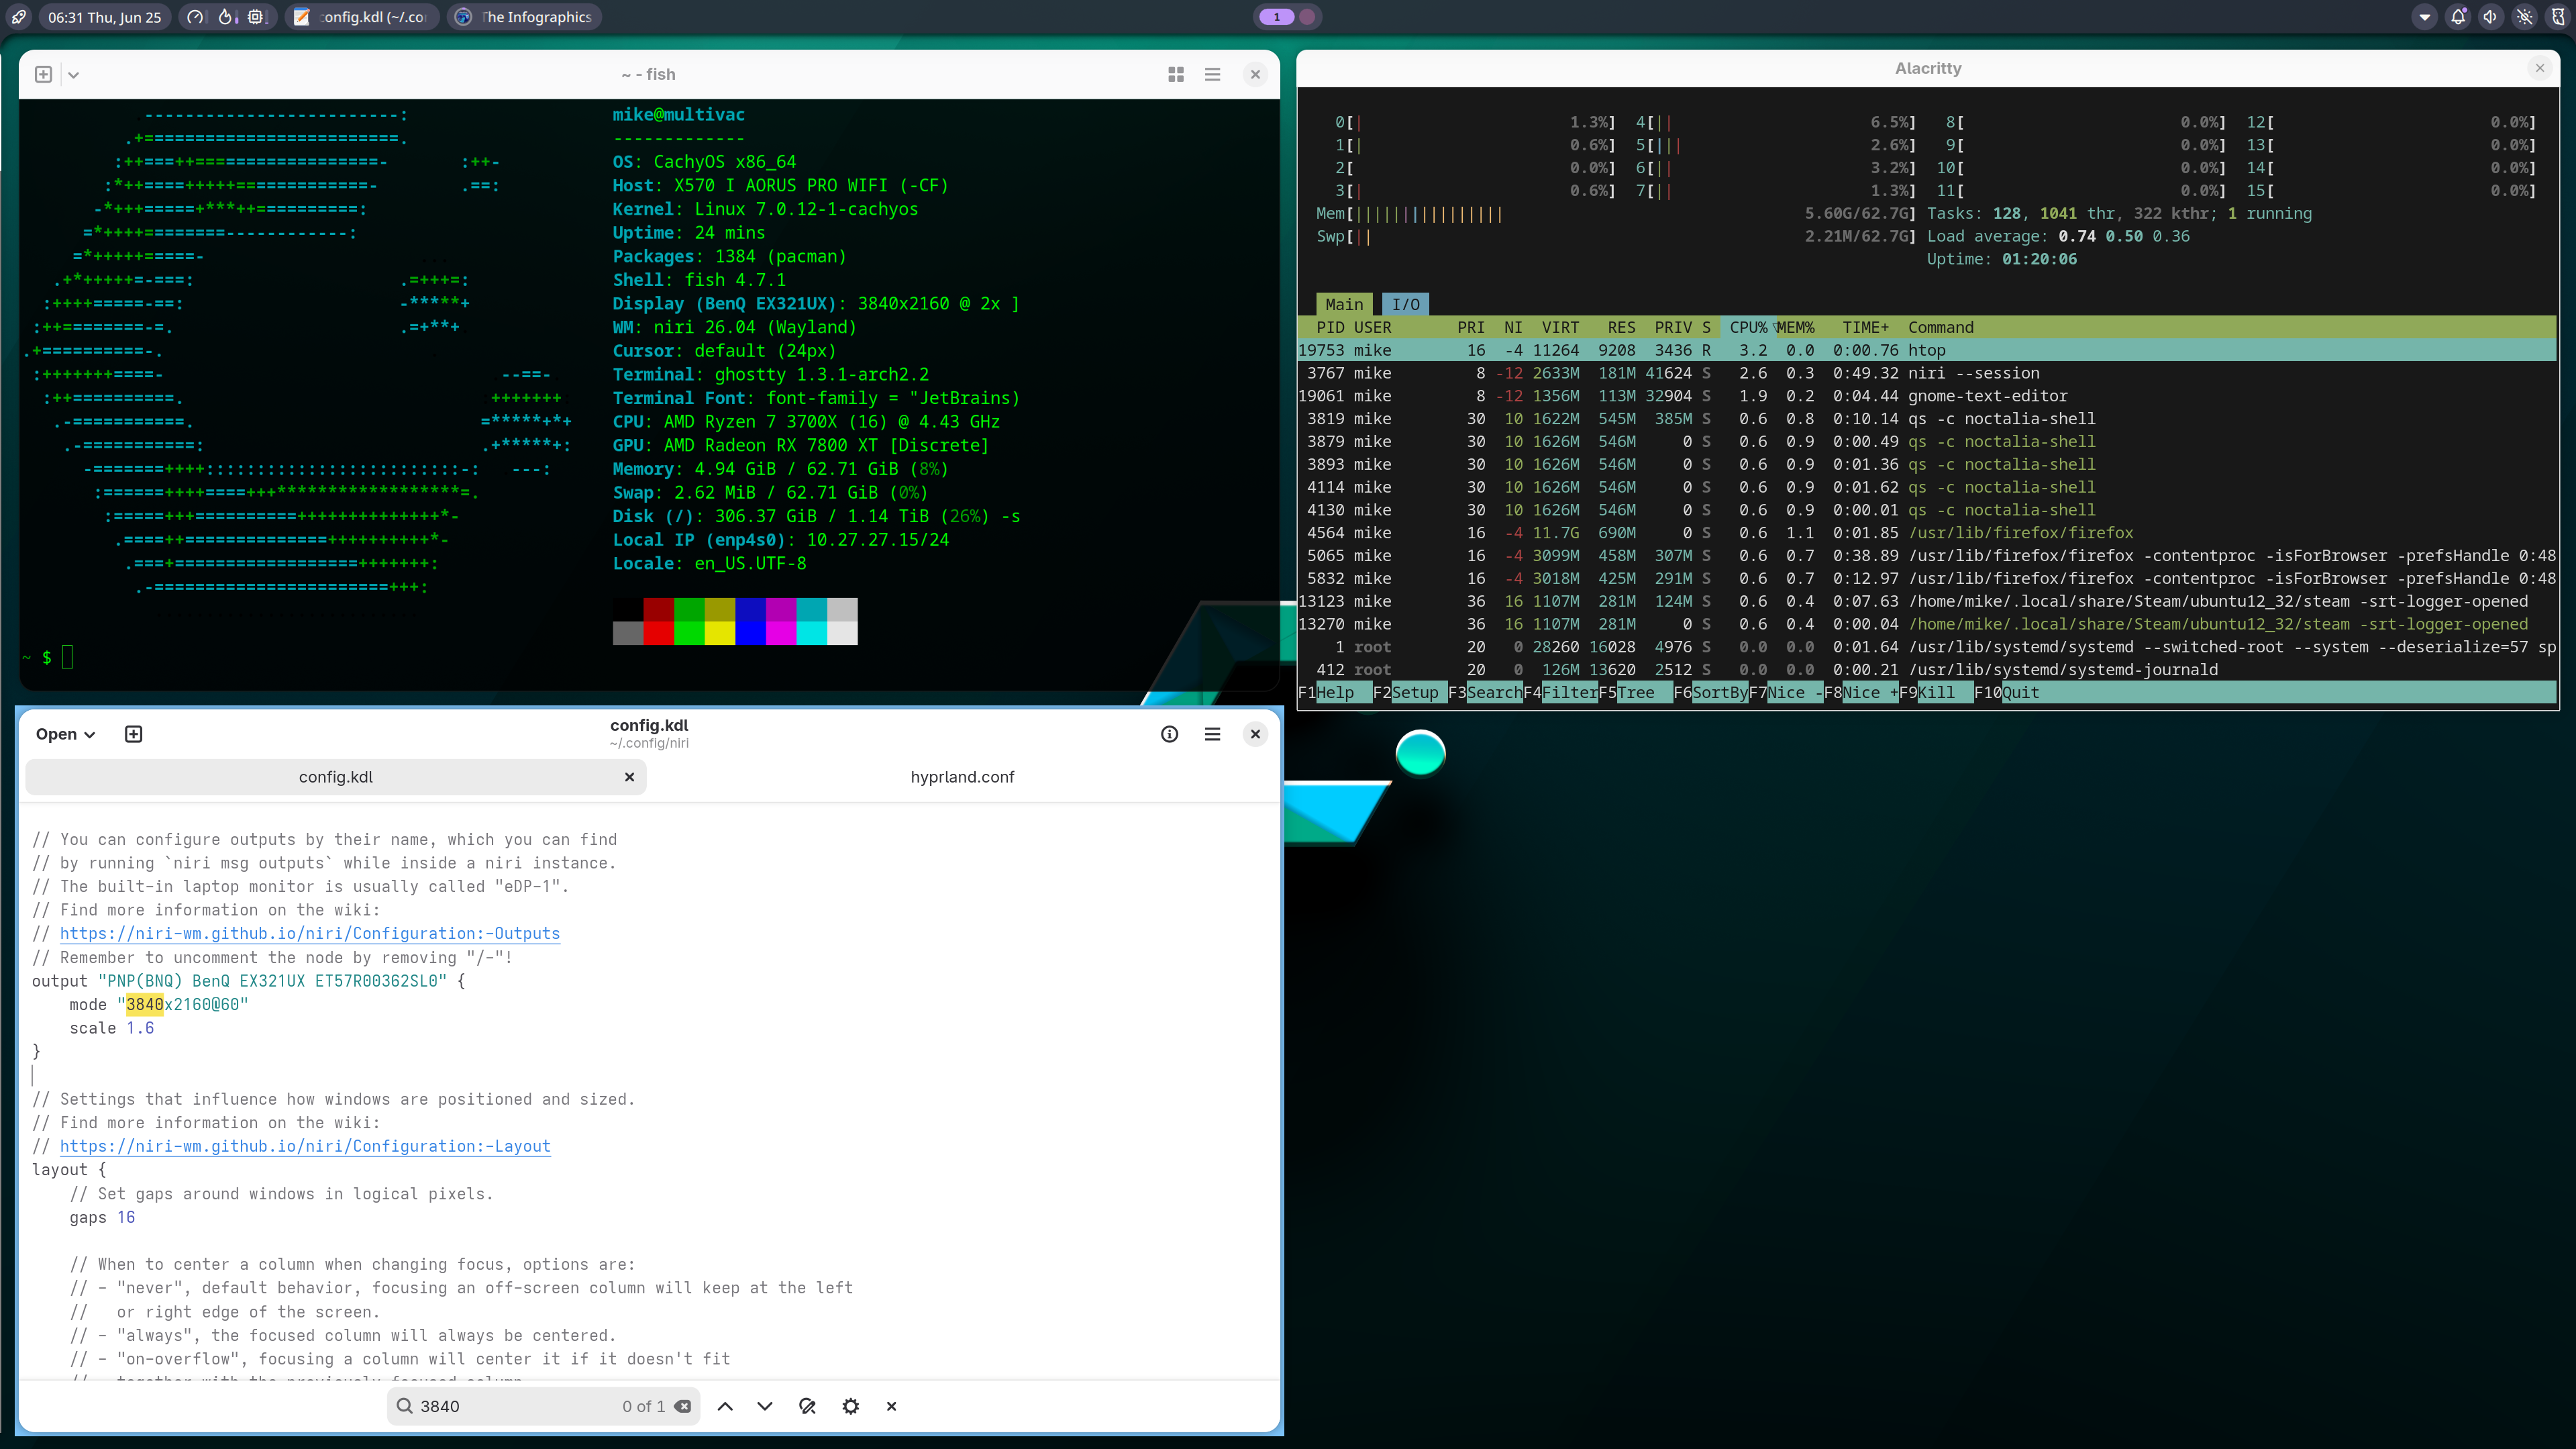
Task: Open tab overview grid in fish terminal
Action: [1176, 74]
